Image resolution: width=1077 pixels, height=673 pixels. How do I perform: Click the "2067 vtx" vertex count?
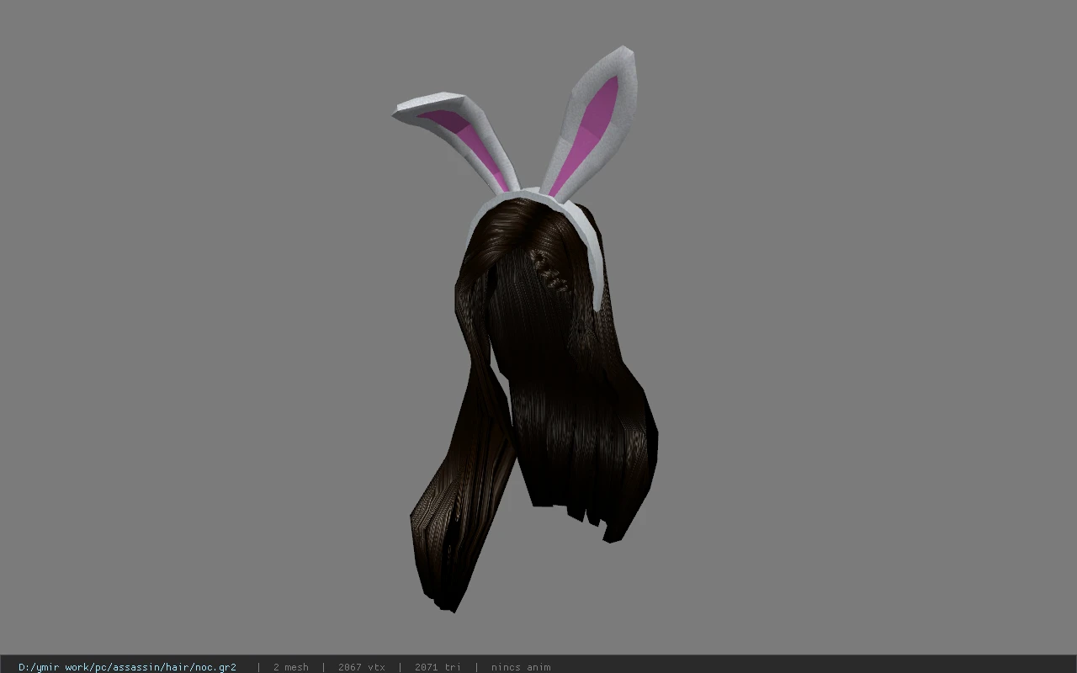click(x=362, y=667)
